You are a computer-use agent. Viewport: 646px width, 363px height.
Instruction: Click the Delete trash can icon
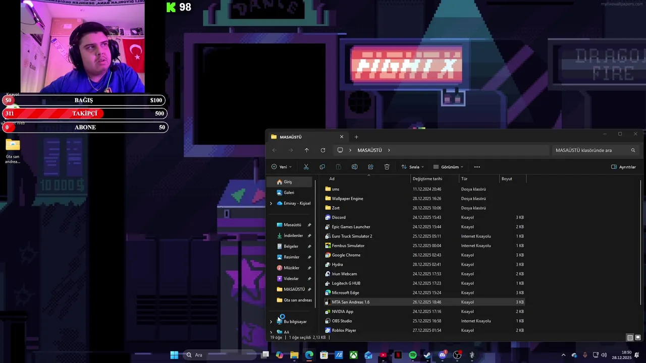[387, 167]
